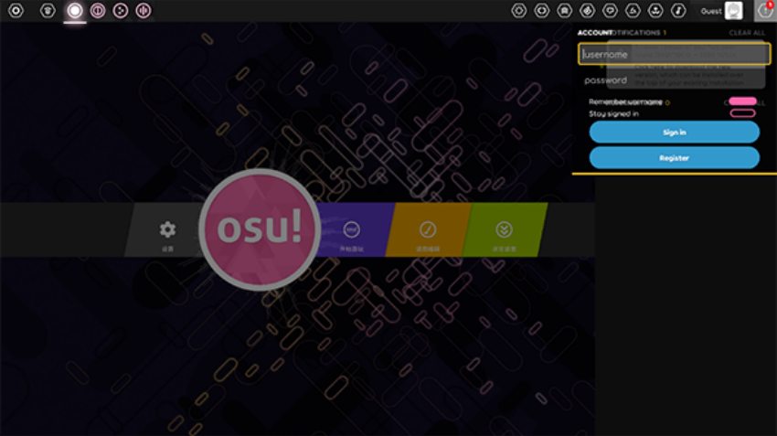This screenshot has height=436, width=777.
Task: Click the purple play menu button
Action: 352,230
